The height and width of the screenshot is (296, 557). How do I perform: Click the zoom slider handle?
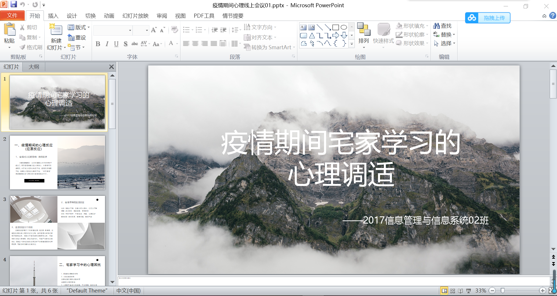pyautogui.click(x=503, y=290)
